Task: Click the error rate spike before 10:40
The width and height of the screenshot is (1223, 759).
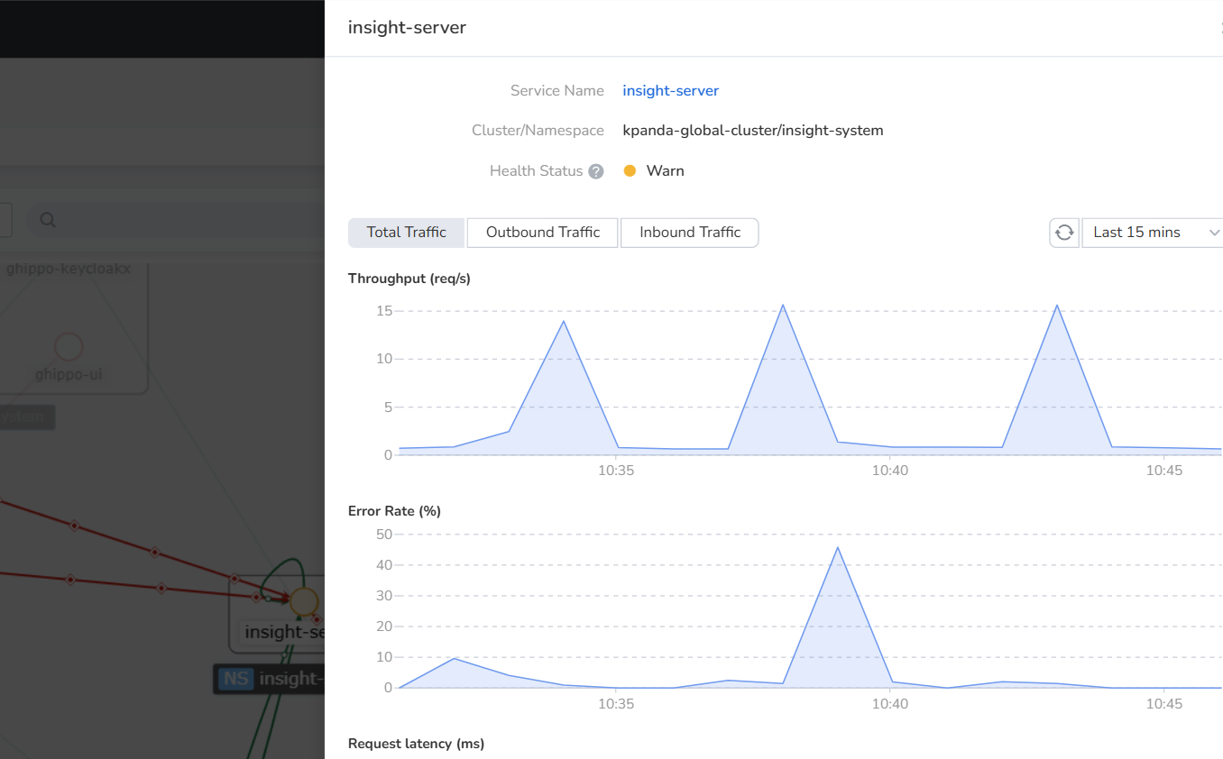Action: click(838, 548)
